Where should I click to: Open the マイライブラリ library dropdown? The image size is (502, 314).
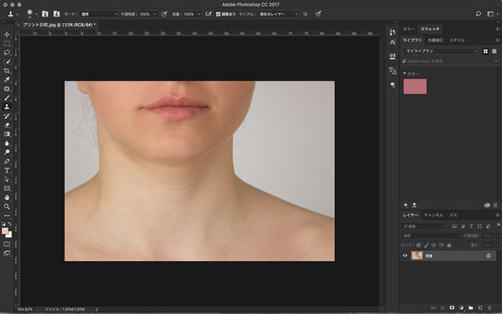(x=440, y=51)
